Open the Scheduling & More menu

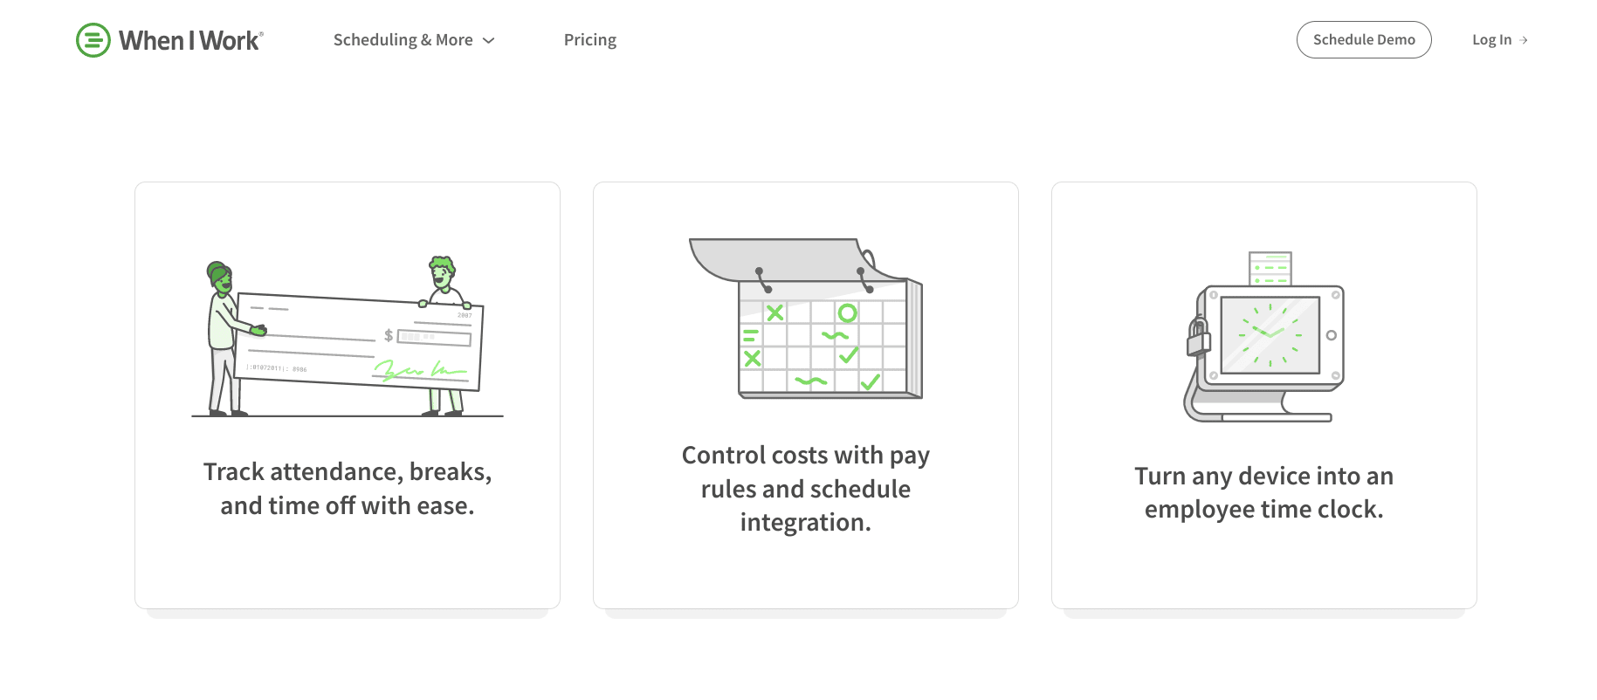[x=403, y=40]
